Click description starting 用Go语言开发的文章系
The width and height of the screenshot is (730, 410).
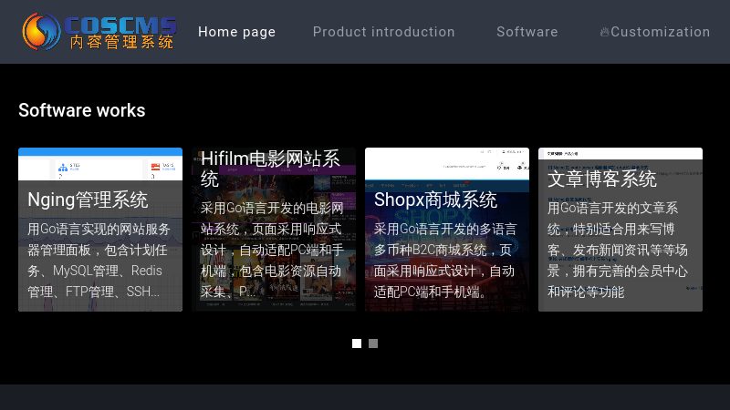click(x=618, y=250)
